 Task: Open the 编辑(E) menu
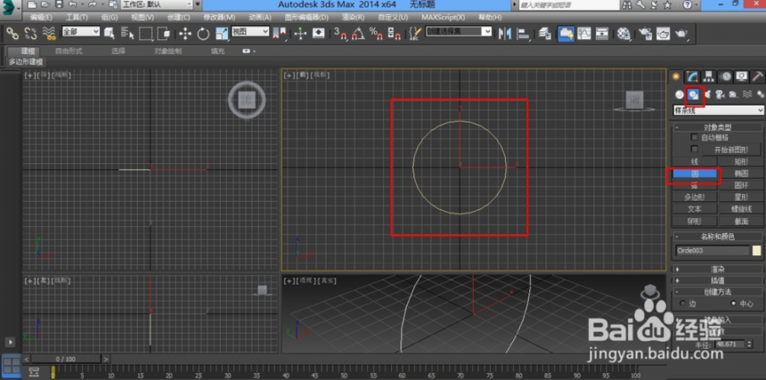41,17
